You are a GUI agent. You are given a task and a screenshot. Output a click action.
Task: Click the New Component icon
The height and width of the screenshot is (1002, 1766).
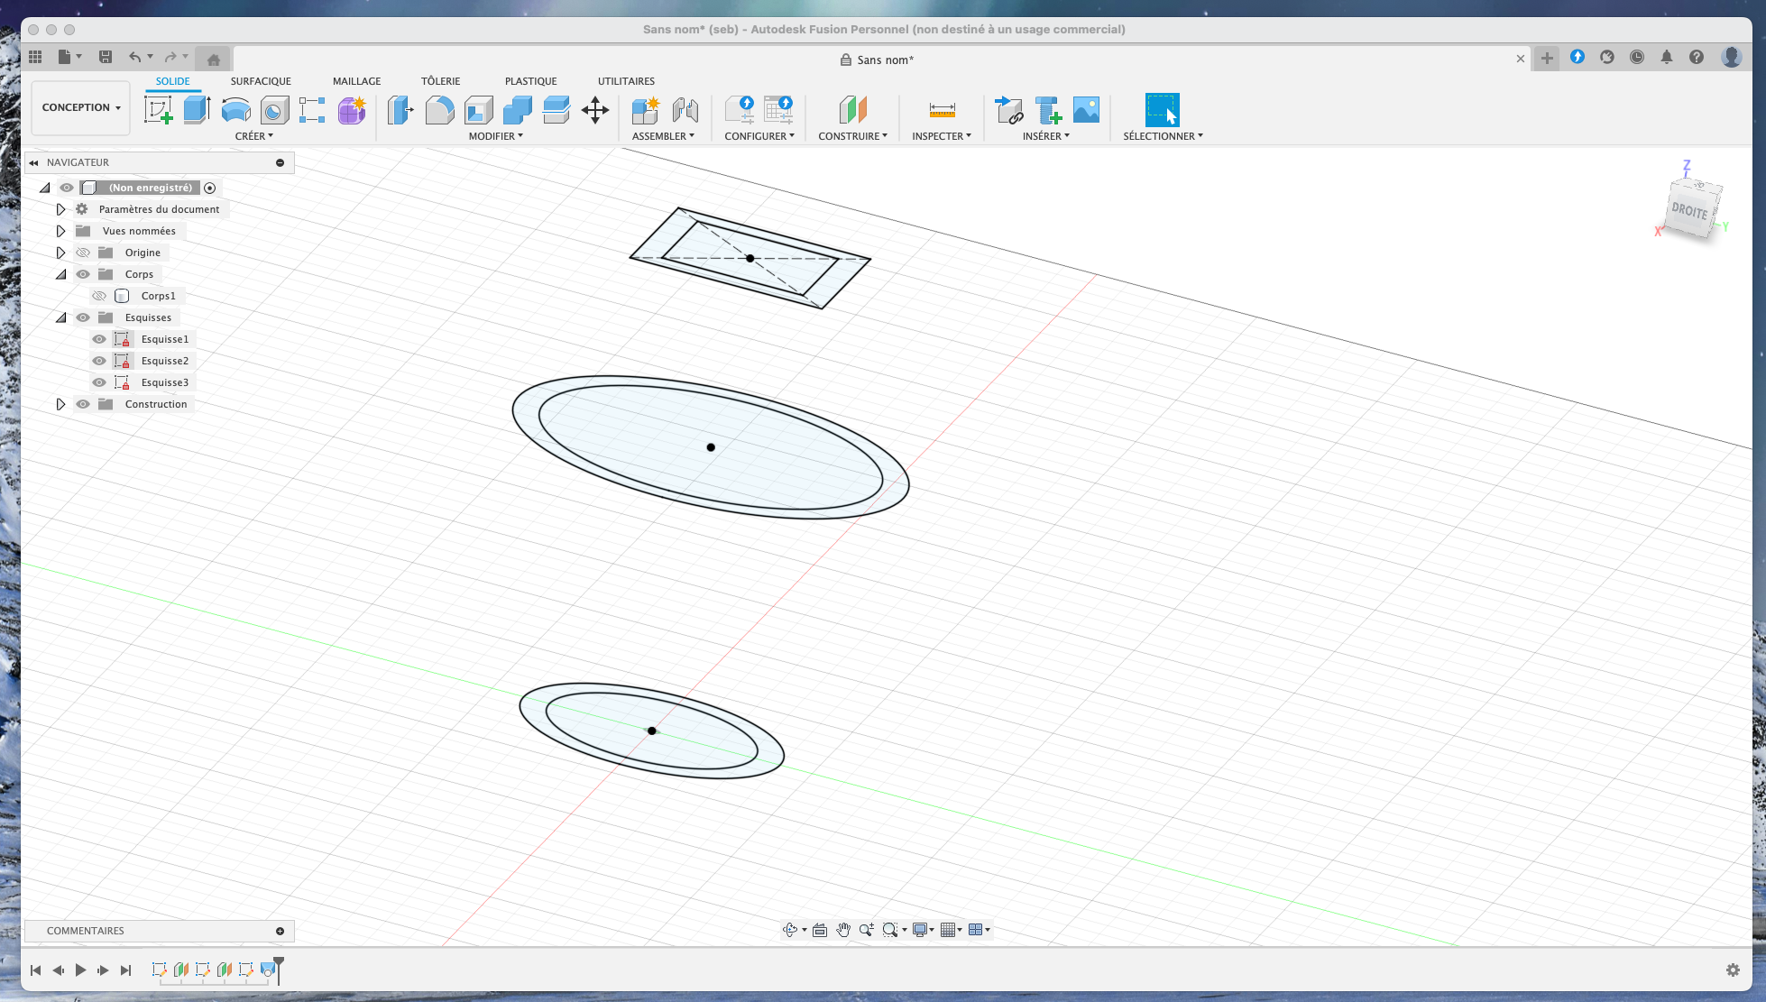(x=645, y=110)
